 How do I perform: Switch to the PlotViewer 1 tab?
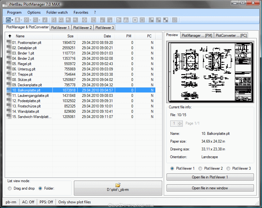click(60, 28)
